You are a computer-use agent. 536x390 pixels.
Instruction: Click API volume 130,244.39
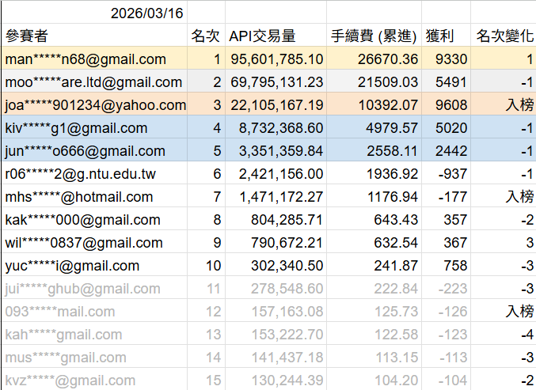(287, 381)
